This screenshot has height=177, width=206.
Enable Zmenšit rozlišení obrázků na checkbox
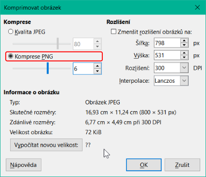click(x=113, y=32)
